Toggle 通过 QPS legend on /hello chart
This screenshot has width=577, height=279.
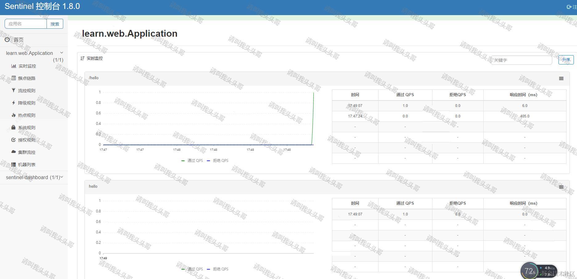(x=192, y=160)
